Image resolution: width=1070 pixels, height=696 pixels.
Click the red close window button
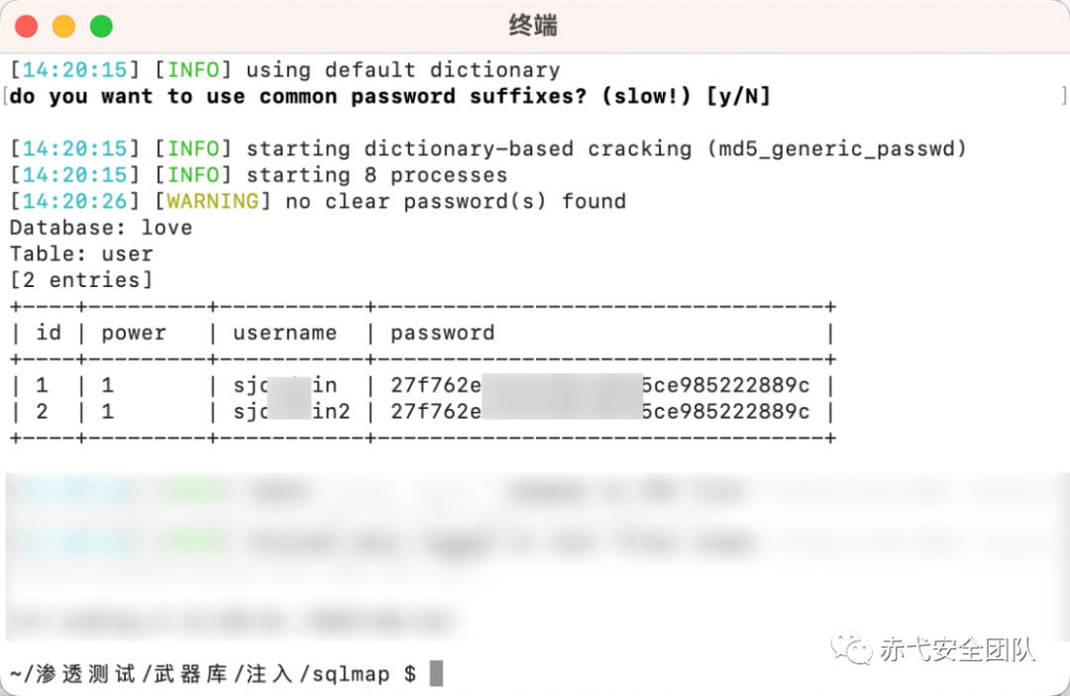[x=26, y=27]
